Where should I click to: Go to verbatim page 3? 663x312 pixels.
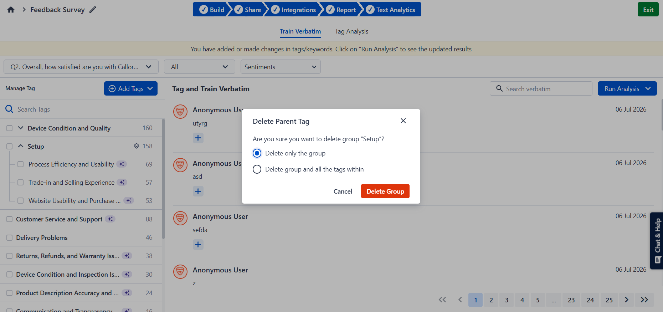tap(507, 300)
